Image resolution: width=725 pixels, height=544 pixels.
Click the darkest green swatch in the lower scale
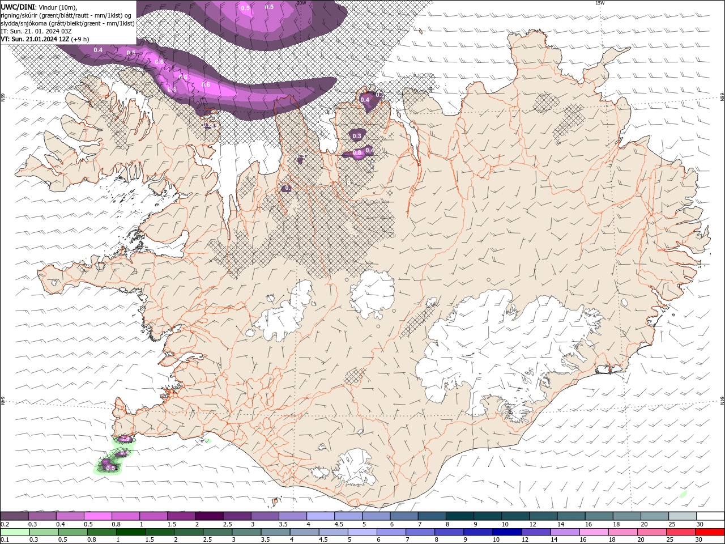pos(131,532)
